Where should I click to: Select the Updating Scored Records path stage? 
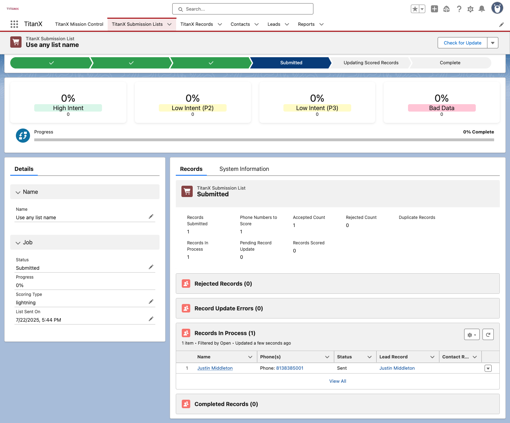click(x=371, y=63)
